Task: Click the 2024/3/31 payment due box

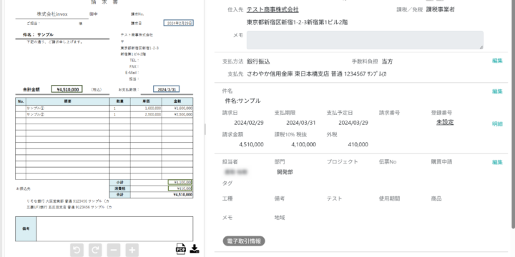Action: pos(167,89)
